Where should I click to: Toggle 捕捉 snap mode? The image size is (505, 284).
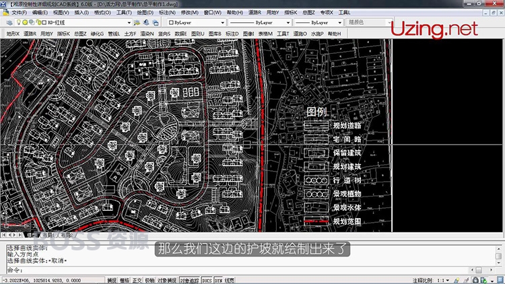pos(112,281)
